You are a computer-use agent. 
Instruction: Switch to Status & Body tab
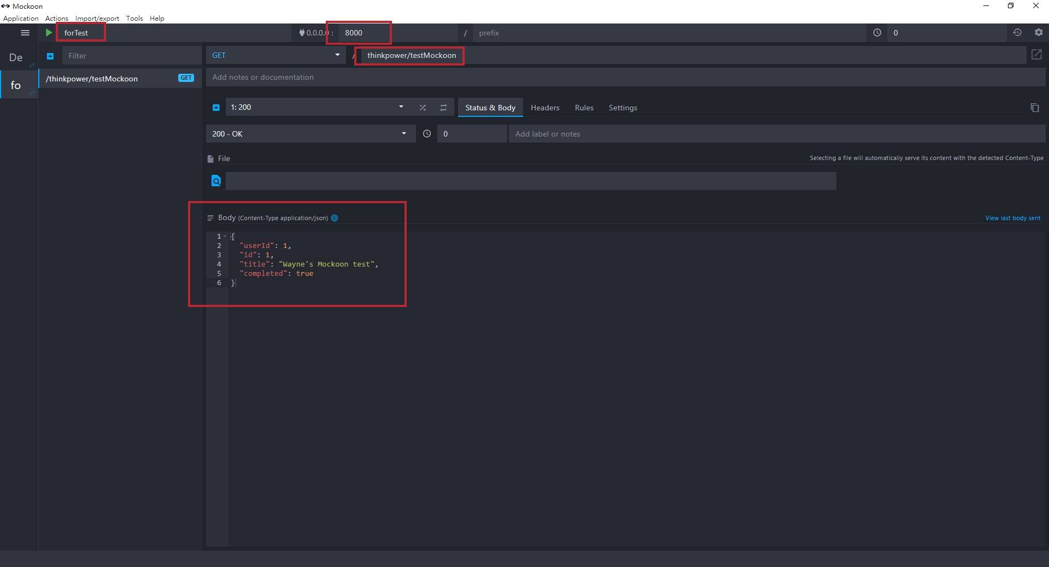(490, 108)
